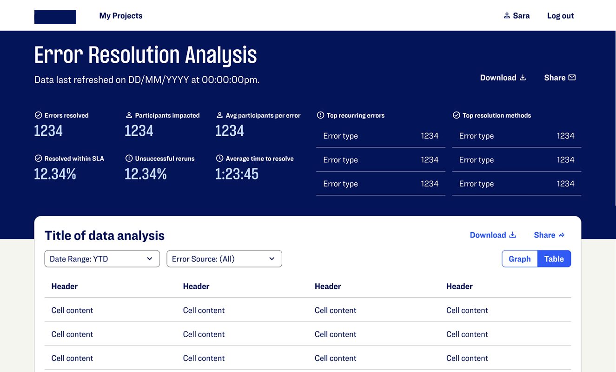The height and width of the screenshot is (372, 616).
Task: Click the company logo in the header
Action: 55,17
